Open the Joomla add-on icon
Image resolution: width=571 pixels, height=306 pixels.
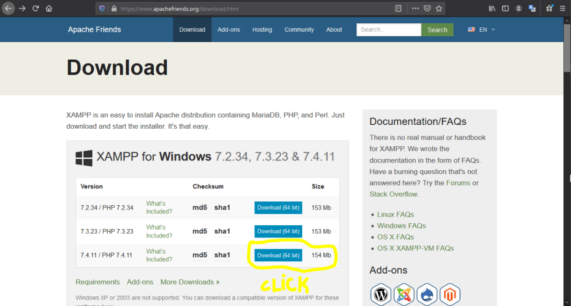404,294
